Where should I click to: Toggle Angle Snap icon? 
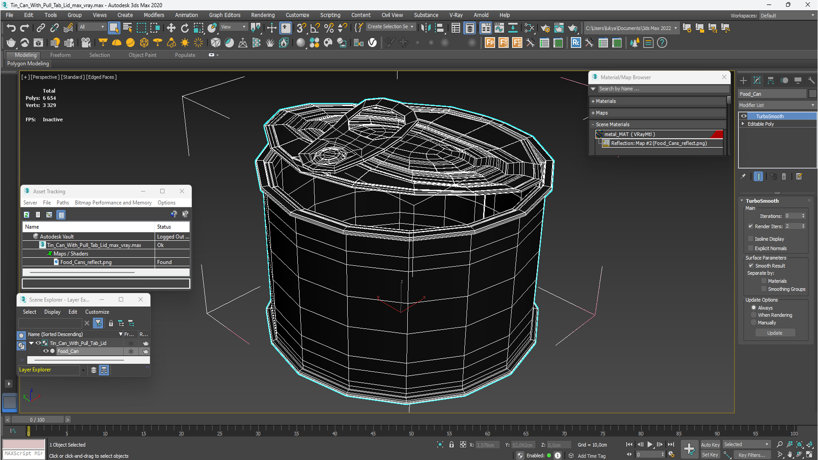click(315, 28)
